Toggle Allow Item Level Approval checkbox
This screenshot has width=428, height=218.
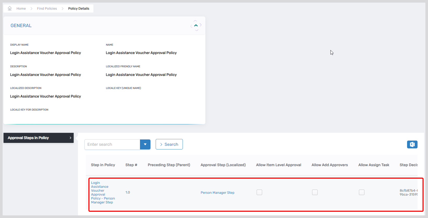point(259,192)
